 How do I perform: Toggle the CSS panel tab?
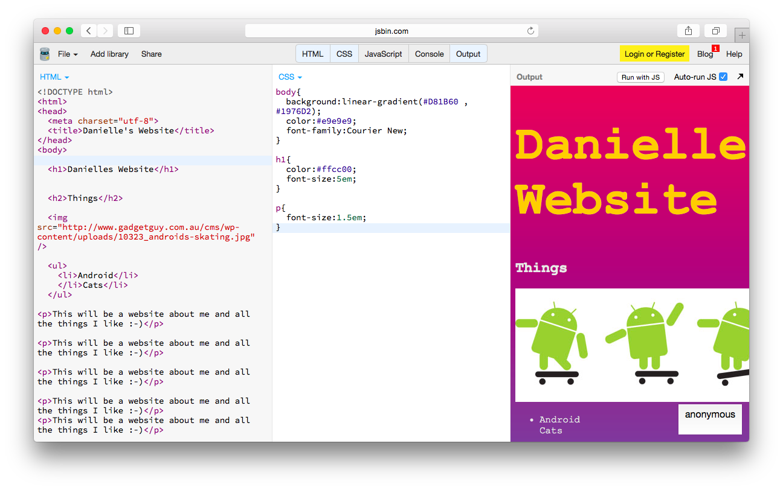coord(344,54)
